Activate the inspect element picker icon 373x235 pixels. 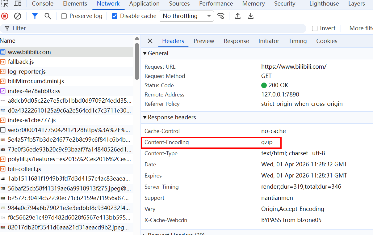5,4
